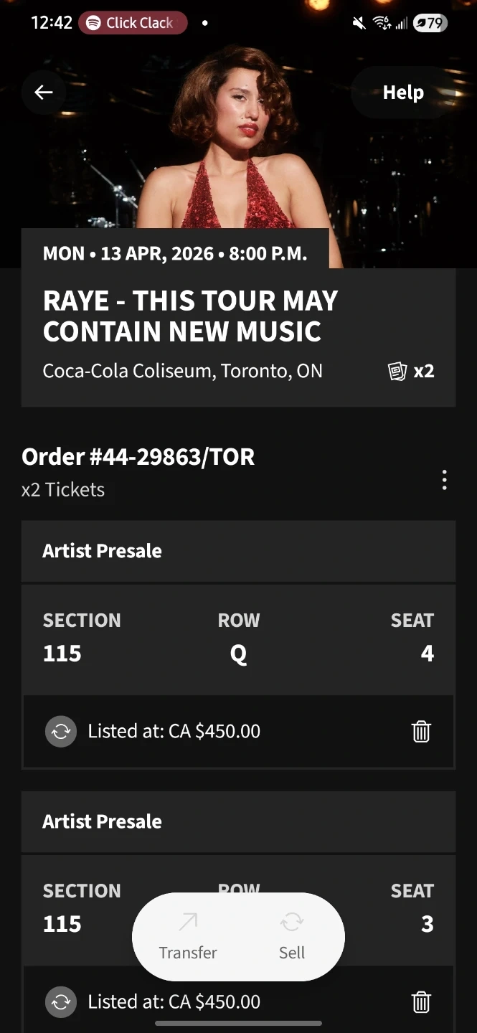
Task: Tap the resale icon beside seat 3 listing
Action: point(61,1001)
